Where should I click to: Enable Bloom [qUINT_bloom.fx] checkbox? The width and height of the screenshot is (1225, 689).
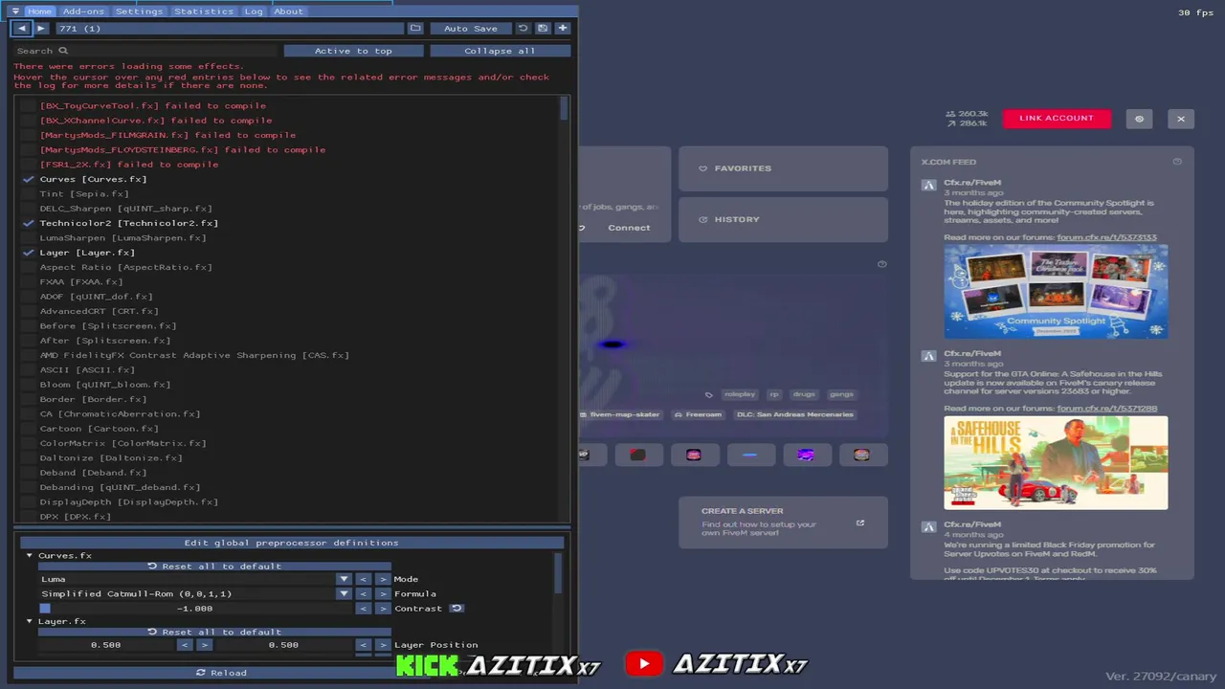tap(29, 385)
